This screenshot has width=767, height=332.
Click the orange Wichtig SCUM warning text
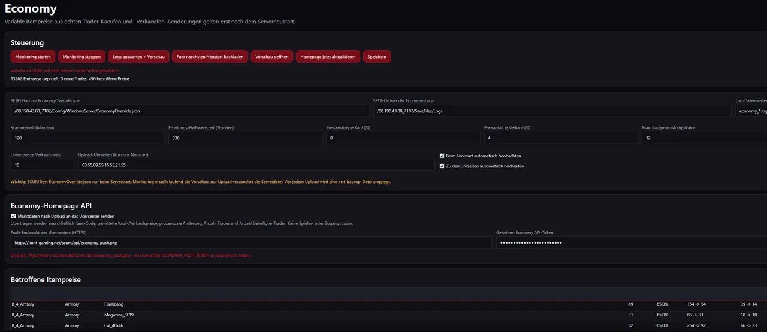pyautogui.click(x=201, y=181)
